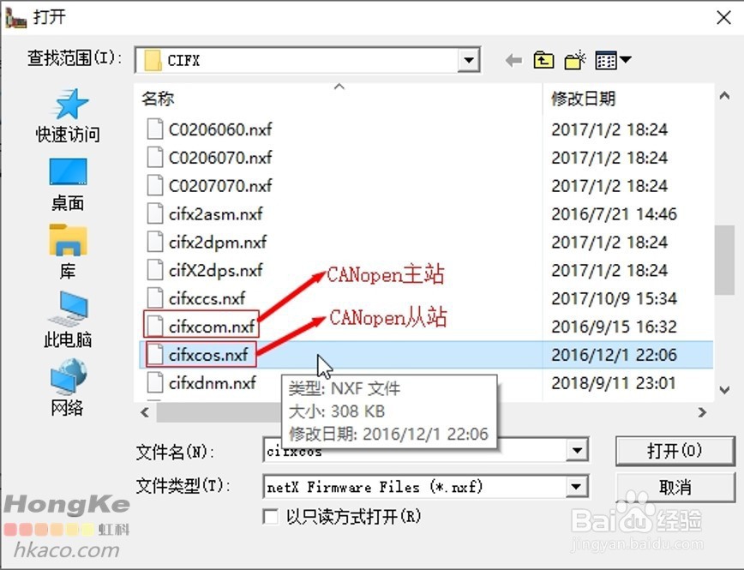Open the Desktop (桌面) location icon

click(69, 171)
